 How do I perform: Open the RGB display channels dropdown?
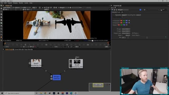[27, 8]
